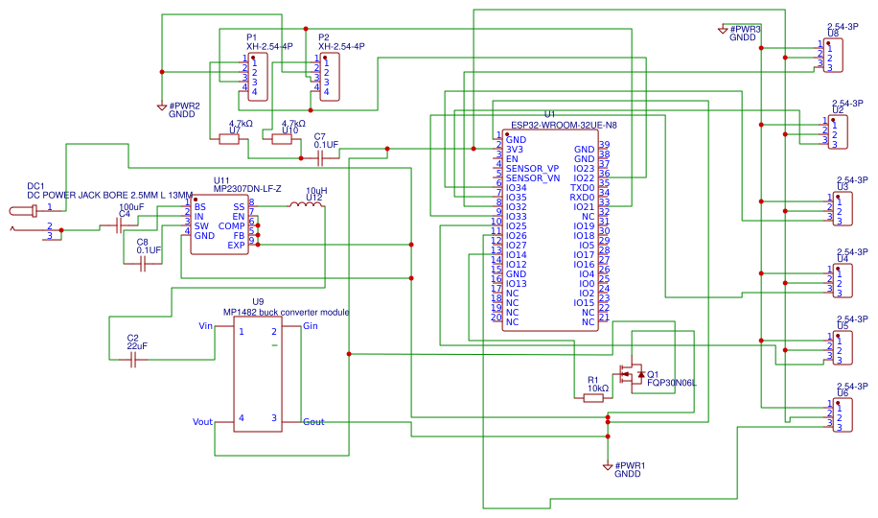This screenshot has height=518, width=878.
Task: Click the IO22 pin label
Action: [x=584, y=177]
